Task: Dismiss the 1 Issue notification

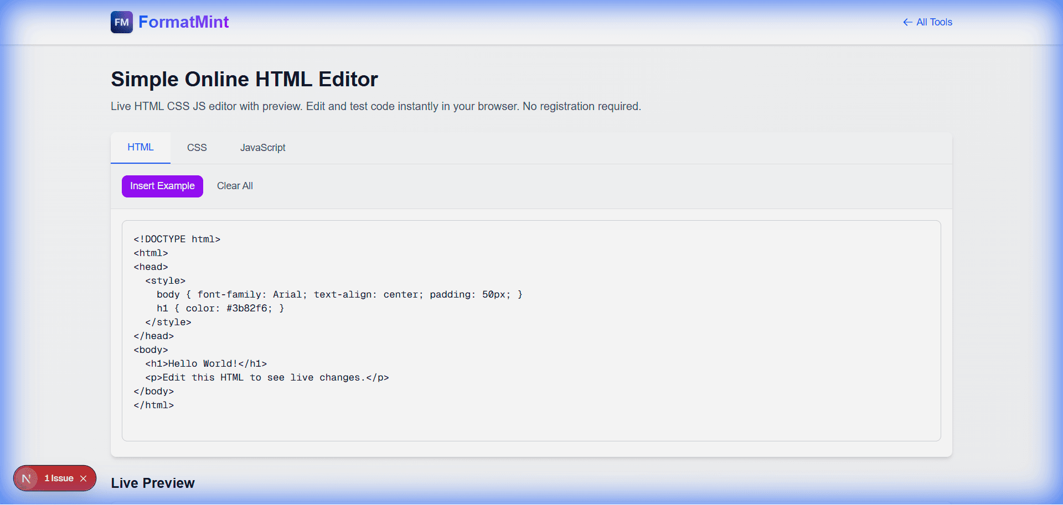Action: pos(84,478)
